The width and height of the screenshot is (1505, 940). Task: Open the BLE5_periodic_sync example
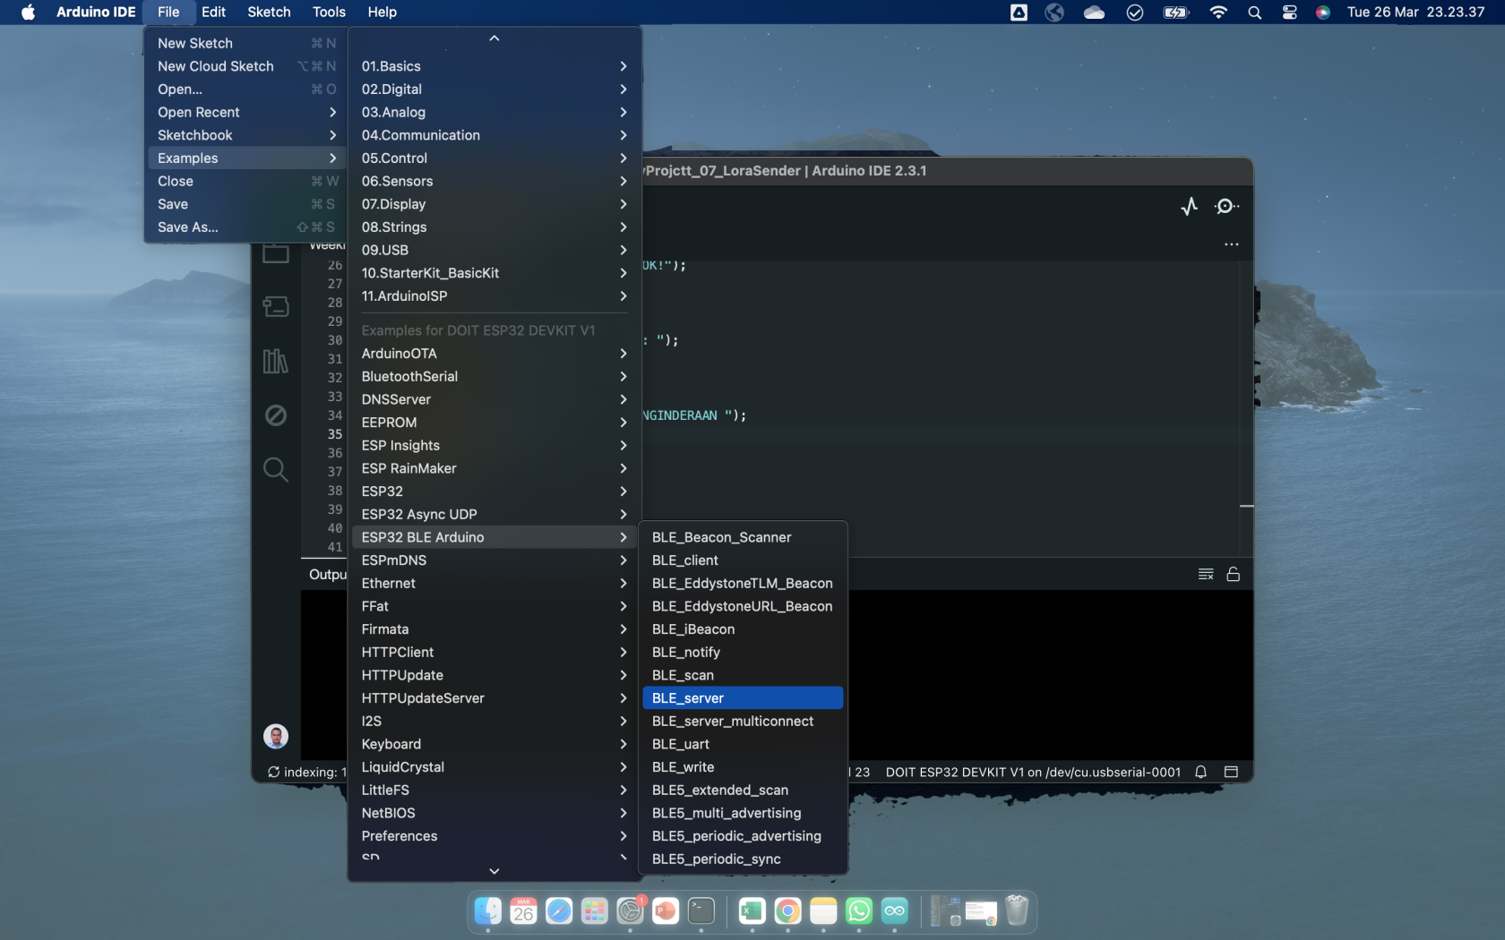pos(743,859)
